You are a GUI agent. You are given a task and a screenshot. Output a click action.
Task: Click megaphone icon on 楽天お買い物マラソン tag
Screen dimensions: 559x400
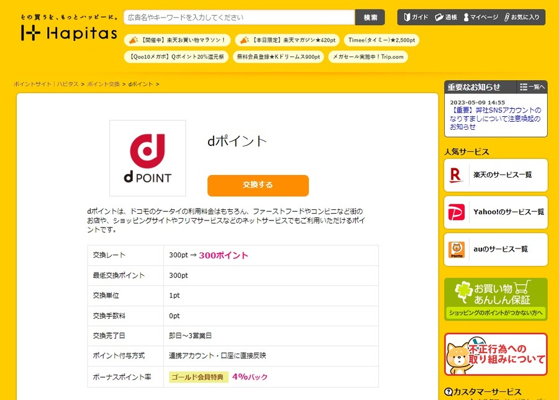[134, 40]
